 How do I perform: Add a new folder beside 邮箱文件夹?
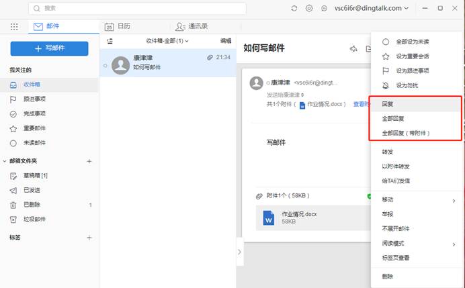(89, 161)
